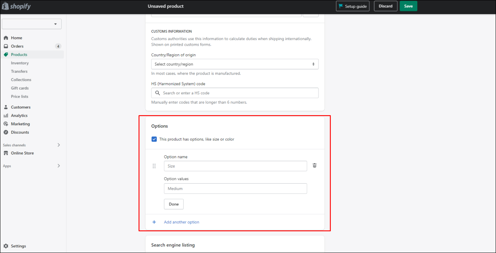Focus the HS code search field
Viewport: 496px width, 253px height.
(235, 93)
